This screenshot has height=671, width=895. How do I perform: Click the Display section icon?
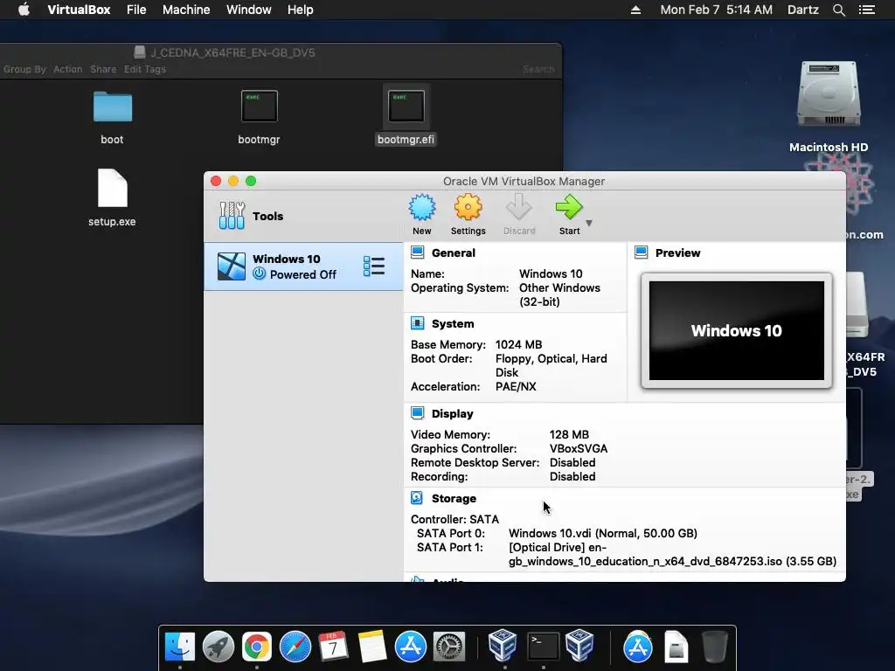point(418,413)
